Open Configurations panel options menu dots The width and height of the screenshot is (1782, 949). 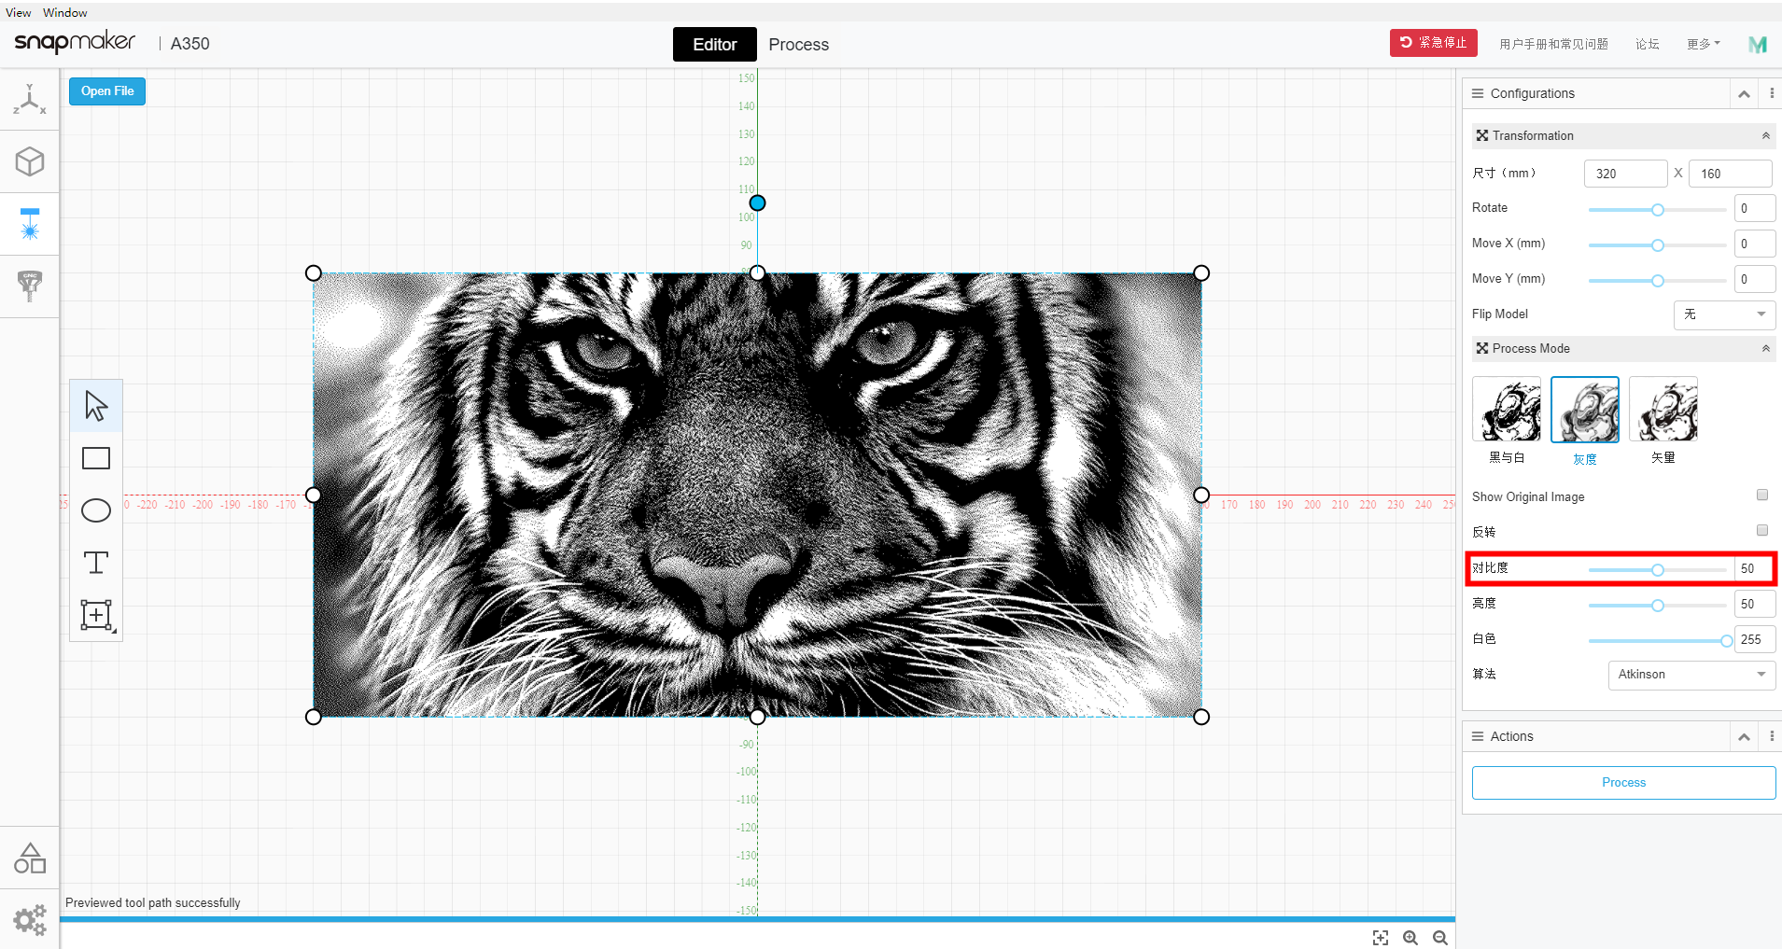pos(1772,93)
